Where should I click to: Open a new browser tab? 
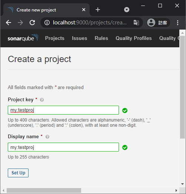(x=98, y=10)
